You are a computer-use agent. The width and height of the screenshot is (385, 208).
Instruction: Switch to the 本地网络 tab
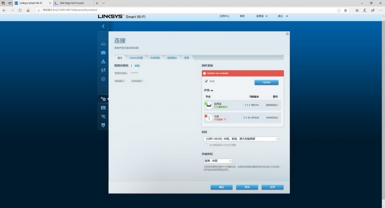tap(155, 58)
